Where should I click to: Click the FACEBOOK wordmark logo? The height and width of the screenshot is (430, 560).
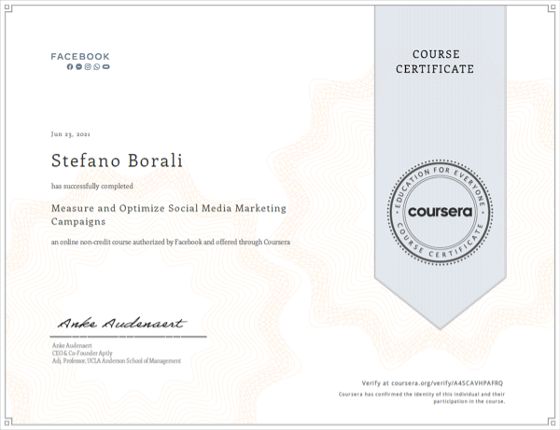click(x=80, y=56)
